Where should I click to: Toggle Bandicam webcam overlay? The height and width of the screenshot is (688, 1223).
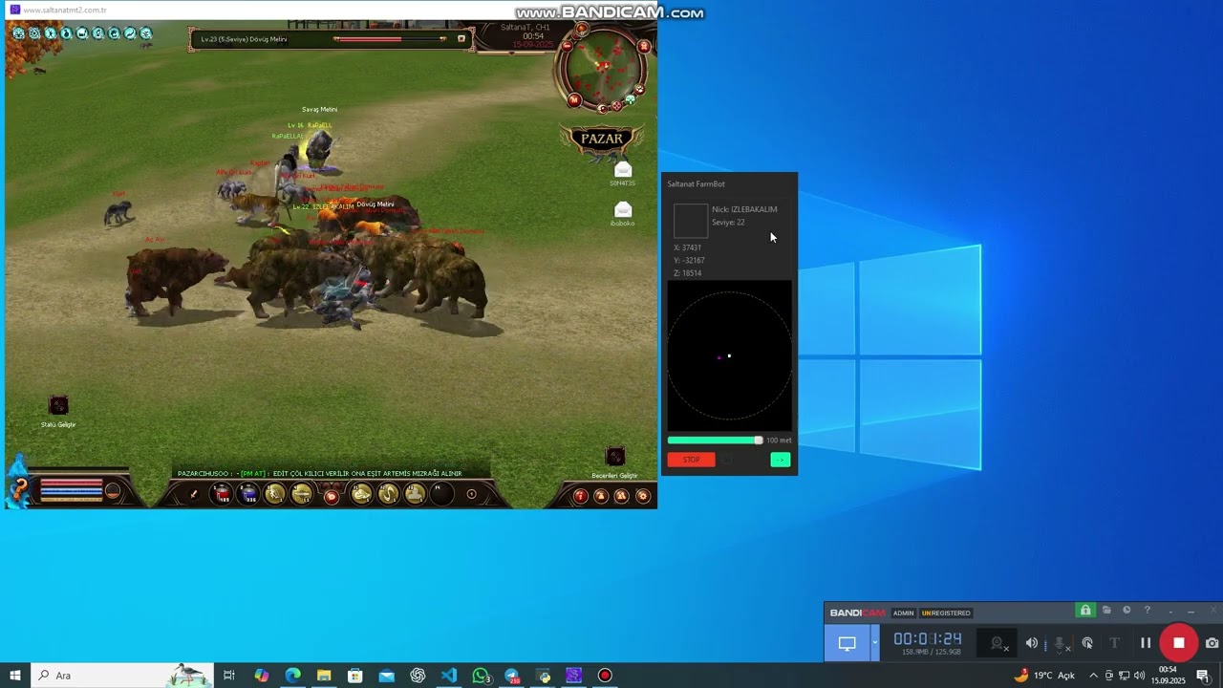[998, 644]
